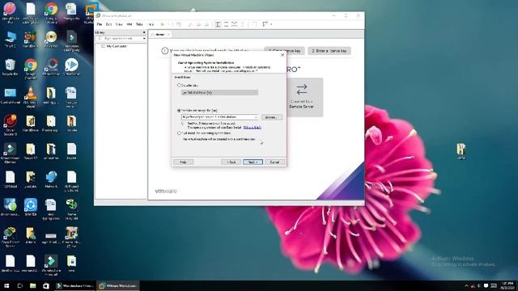This screenshot has height=291, width=518.
Task: Click the Enter Full Screen Mode toolbar icon
Action: click(234, 24)
